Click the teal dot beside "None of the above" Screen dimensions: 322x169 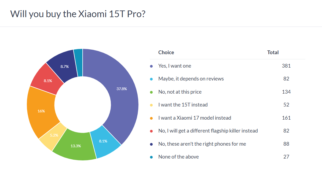point(152,157)
